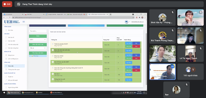Screen dimensions: 206x98
Task: Click the Windows Start button
Action: point(4,93)
